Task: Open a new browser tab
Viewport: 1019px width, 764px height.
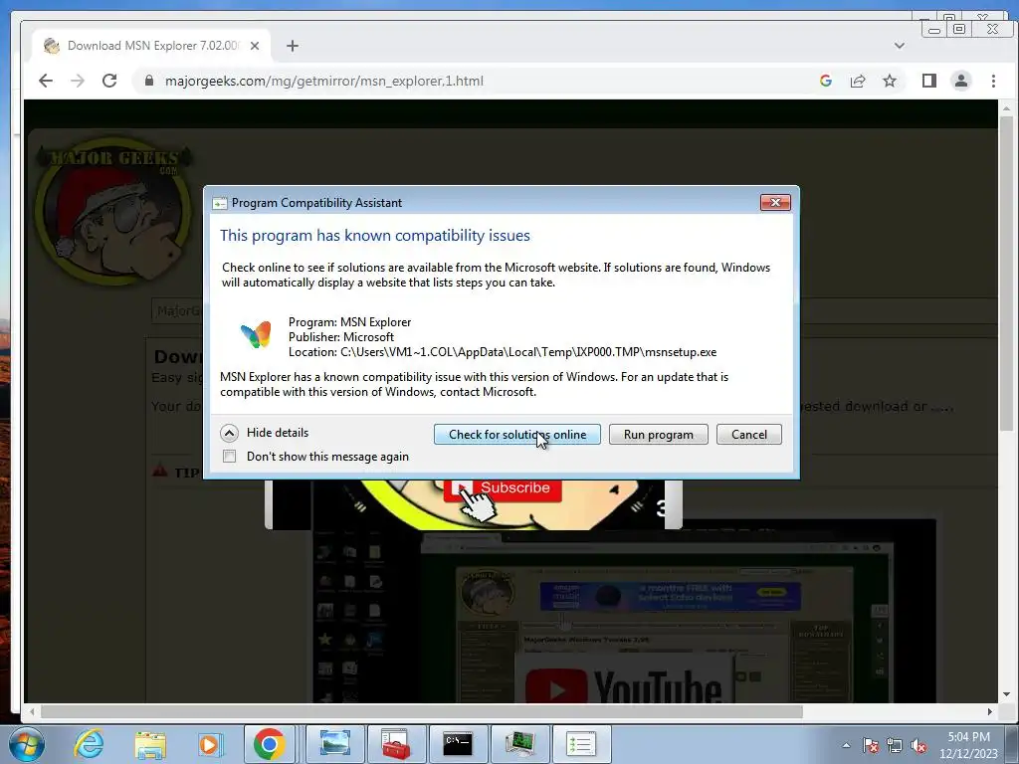Action: point(293,46)
